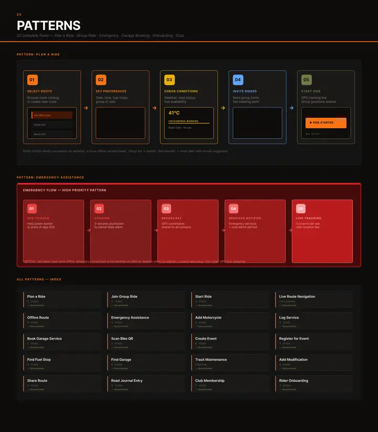Click the 04 badge on Services Notified step

(234, 209)
